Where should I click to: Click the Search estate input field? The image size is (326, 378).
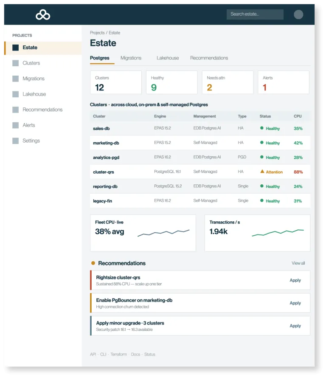[x=255, y=14]
